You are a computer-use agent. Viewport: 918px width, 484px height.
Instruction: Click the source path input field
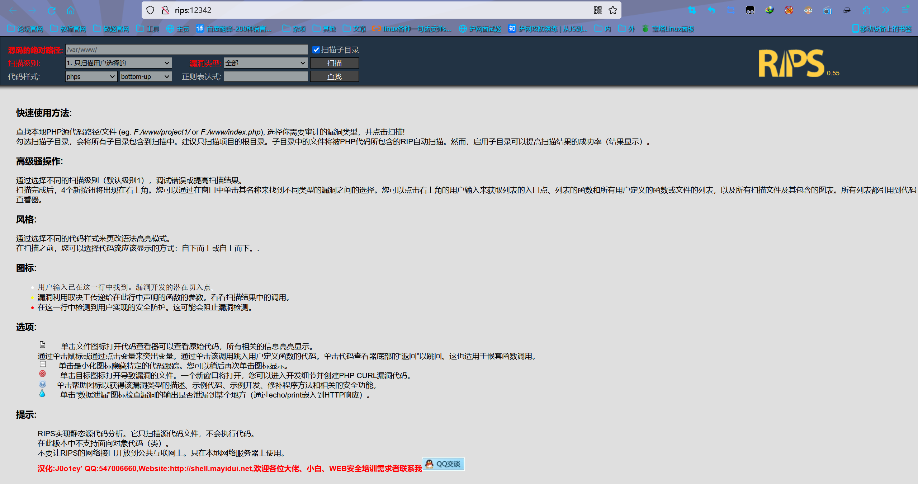click(x=186, y=50)
